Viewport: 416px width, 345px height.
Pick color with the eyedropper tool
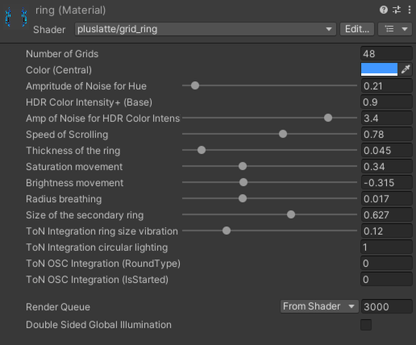pos(406,69)
